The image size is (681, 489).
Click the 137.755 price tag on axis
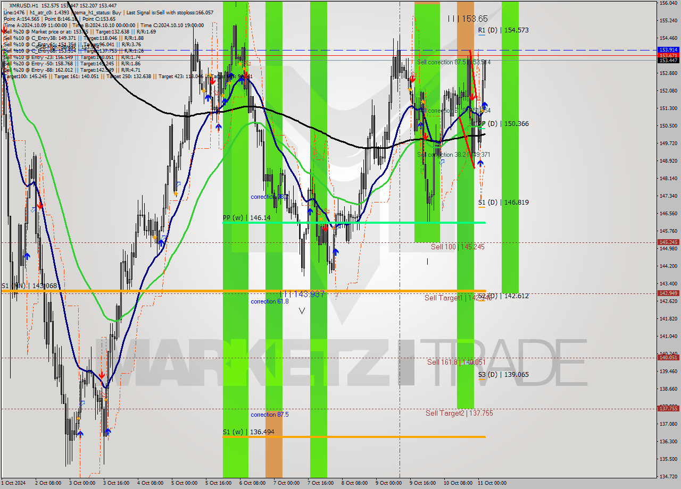668,409
